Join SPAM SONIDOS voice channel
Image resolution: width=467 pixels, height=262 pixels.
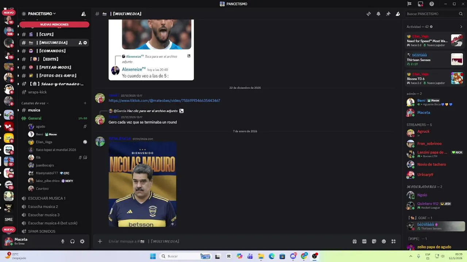(54, 231)
